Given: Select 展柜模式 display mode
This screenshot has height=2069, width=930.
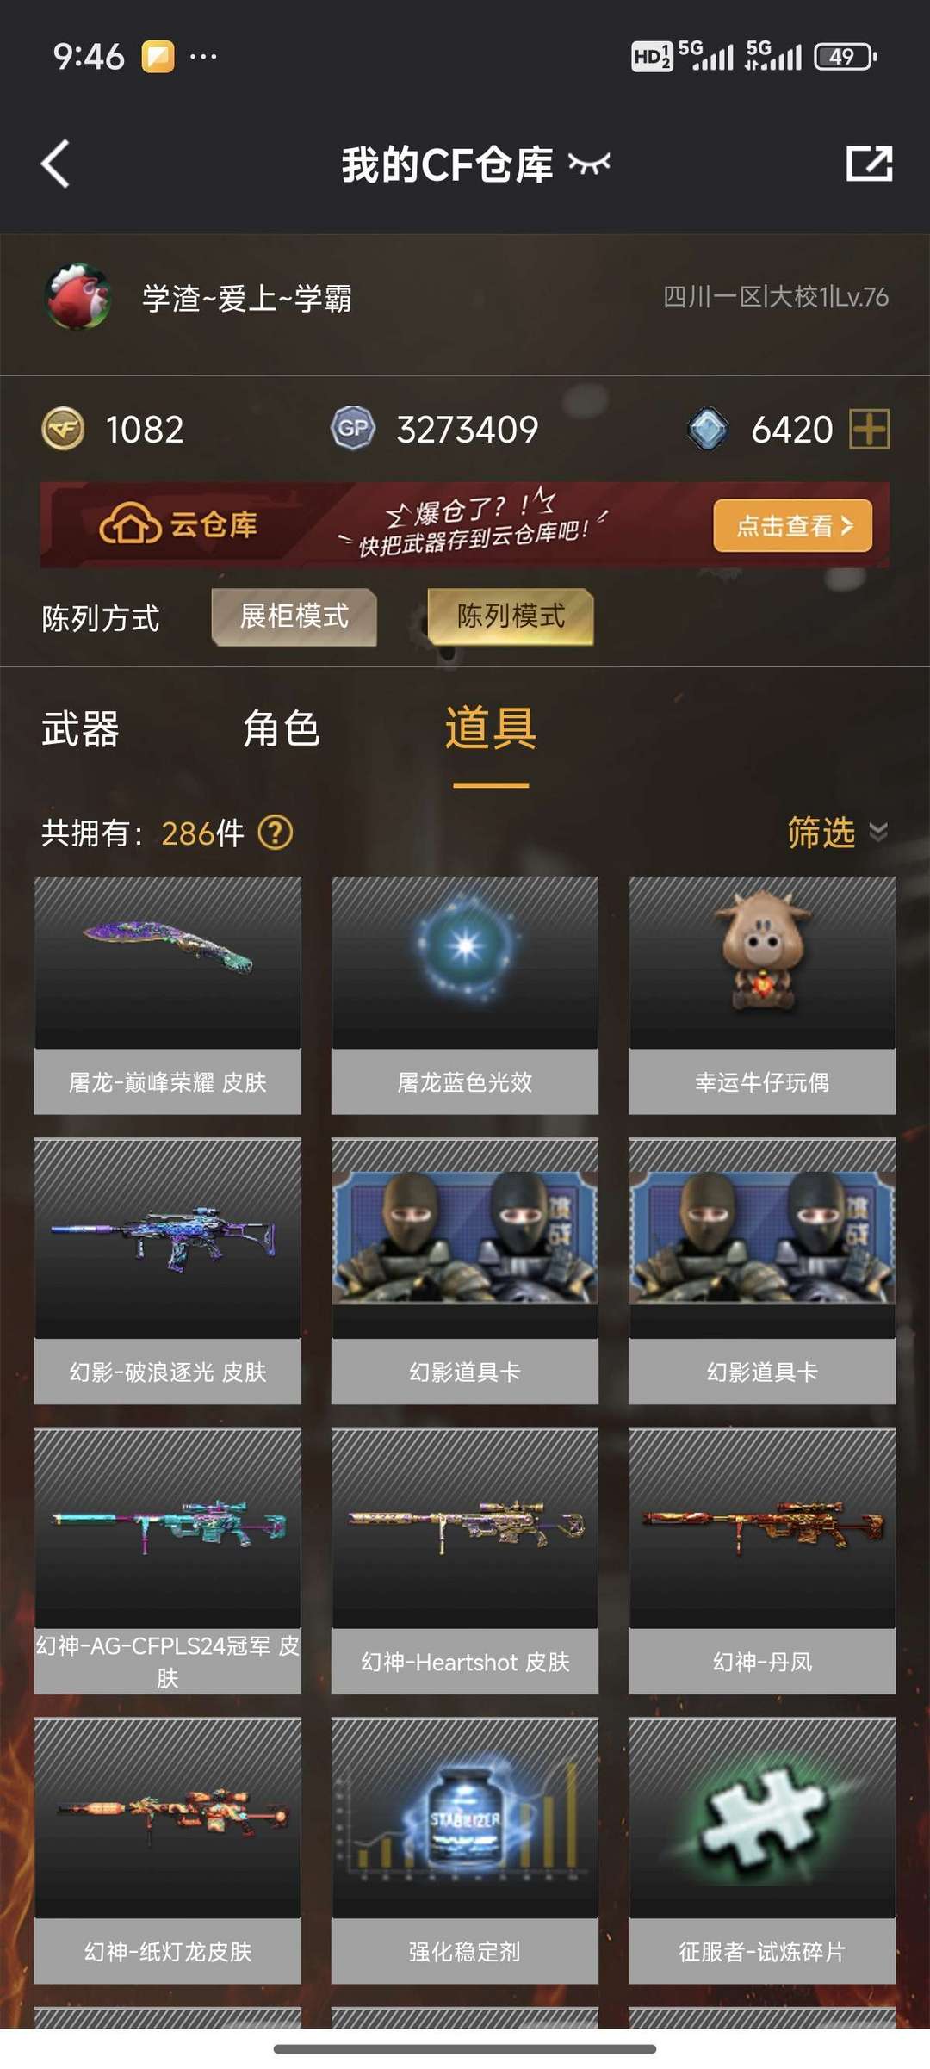Looking at the screenshot, I should pyautogui.click(x=294, y=616).
